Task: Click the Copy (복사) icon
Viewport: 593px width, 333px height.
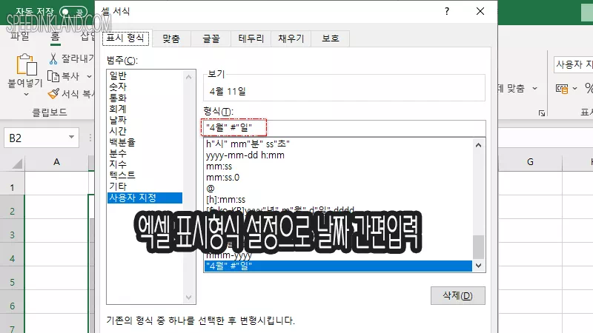Action: pos(54,75)
